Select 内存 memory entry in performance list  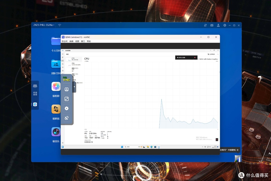(74, 64)
